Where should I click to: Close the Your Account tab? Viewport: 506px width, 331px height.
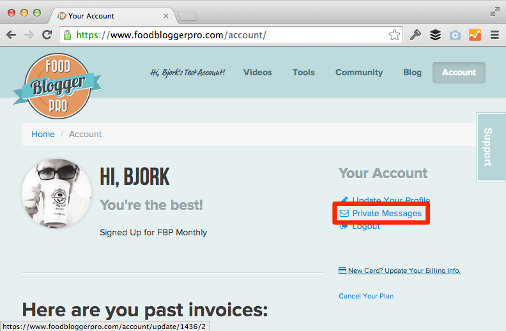pos(166,16)
